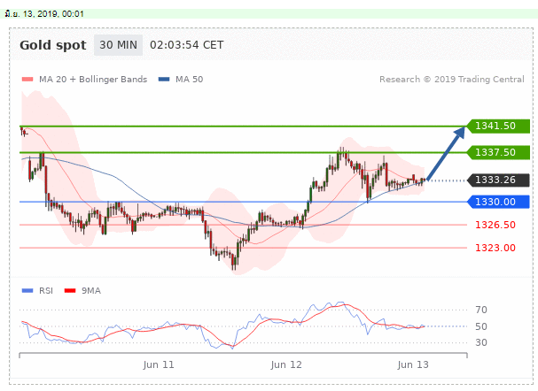Click the Gold spot chart title
538x391 pixels.
click(x=53, y=45)
